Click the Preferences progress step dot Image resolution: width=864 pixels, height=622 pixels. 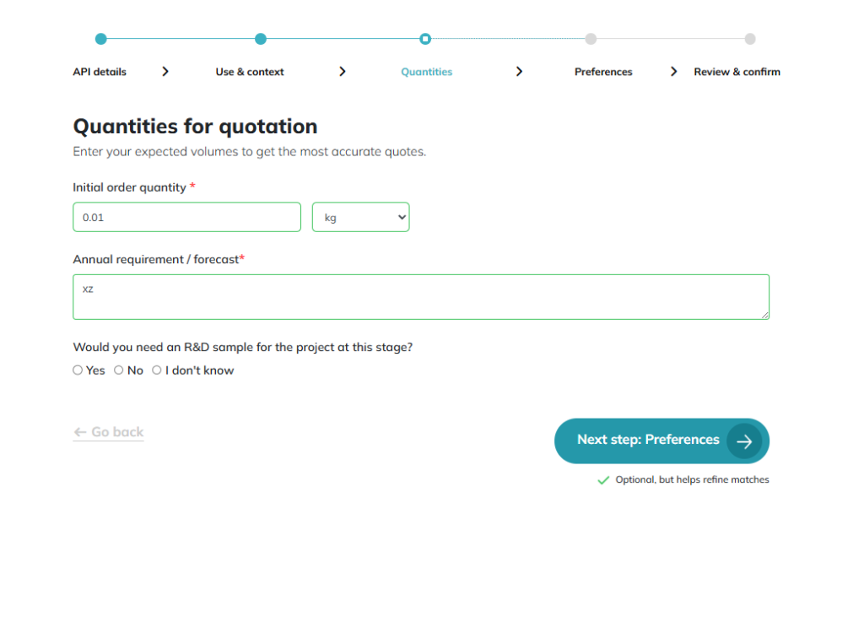(x=591, y=39)
